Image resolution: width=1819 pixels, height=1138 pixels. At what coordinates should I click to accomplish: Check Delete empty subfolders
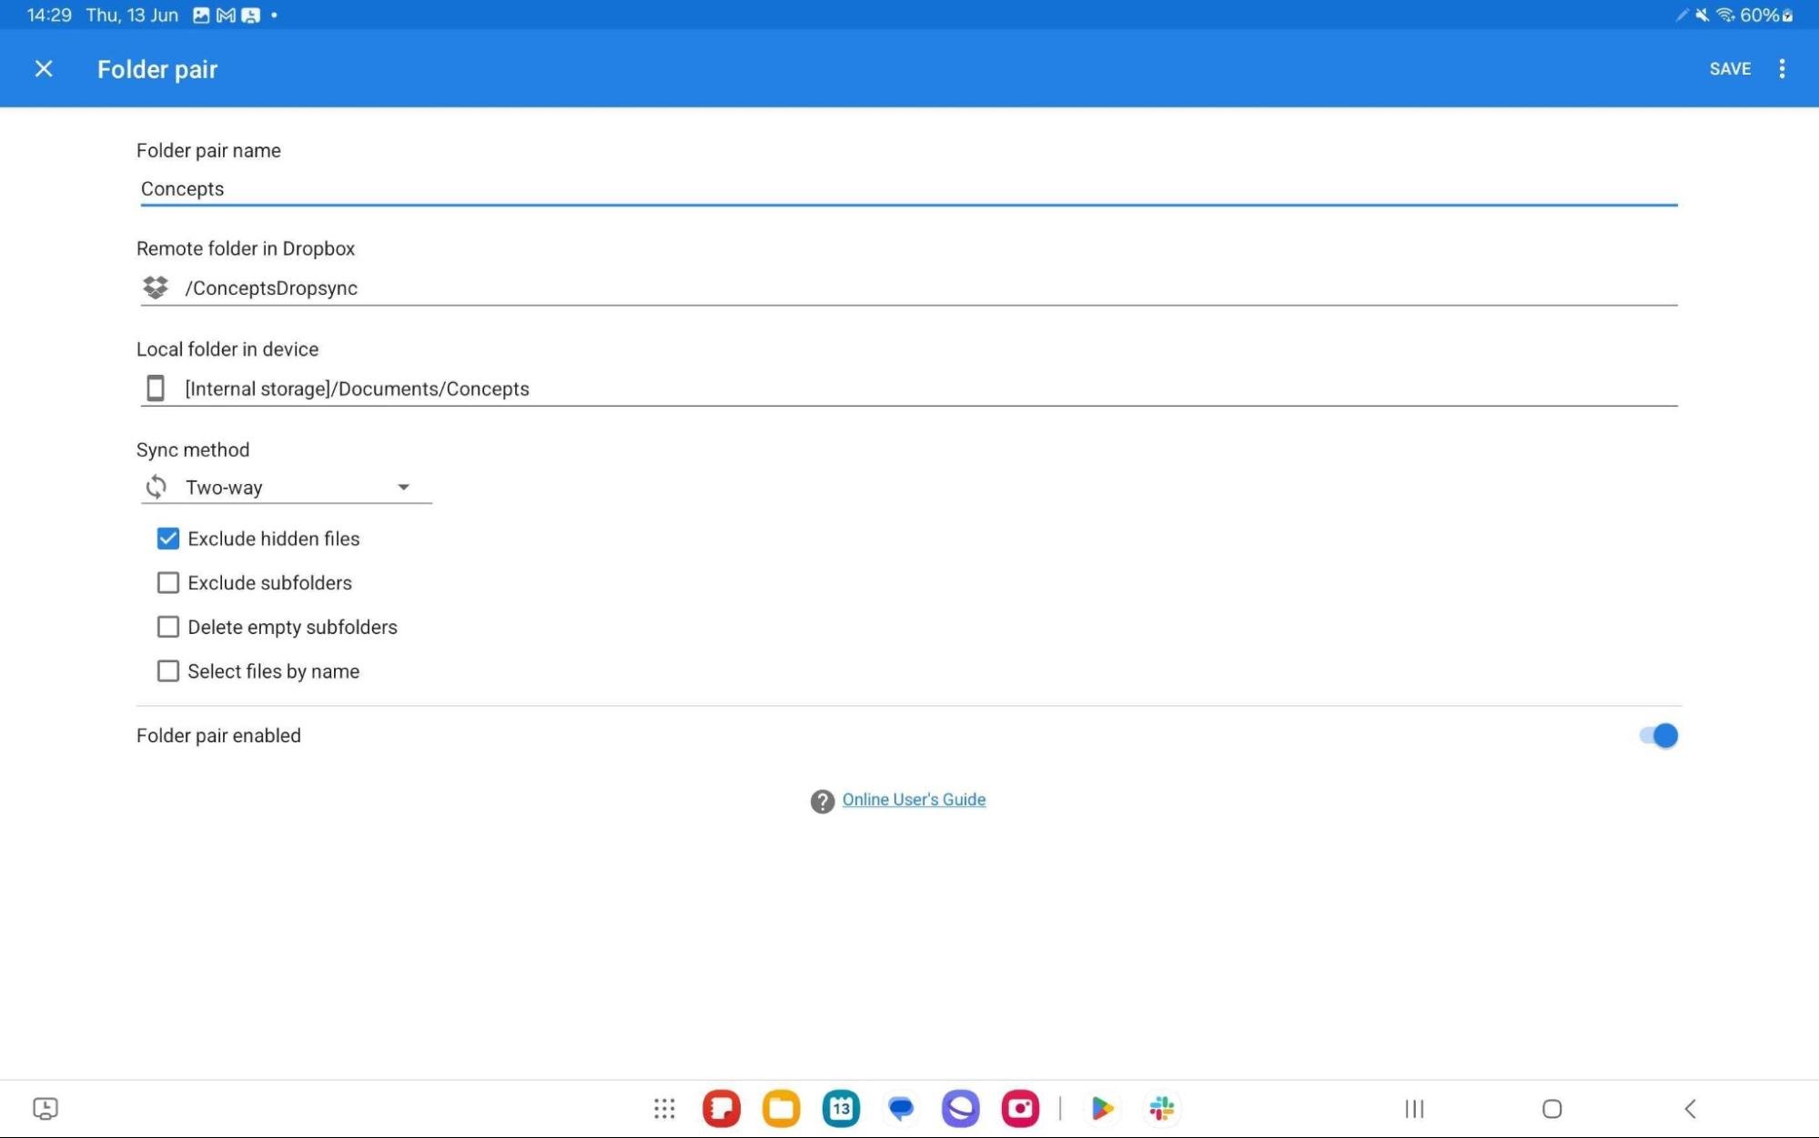click(x=167, y=627)
